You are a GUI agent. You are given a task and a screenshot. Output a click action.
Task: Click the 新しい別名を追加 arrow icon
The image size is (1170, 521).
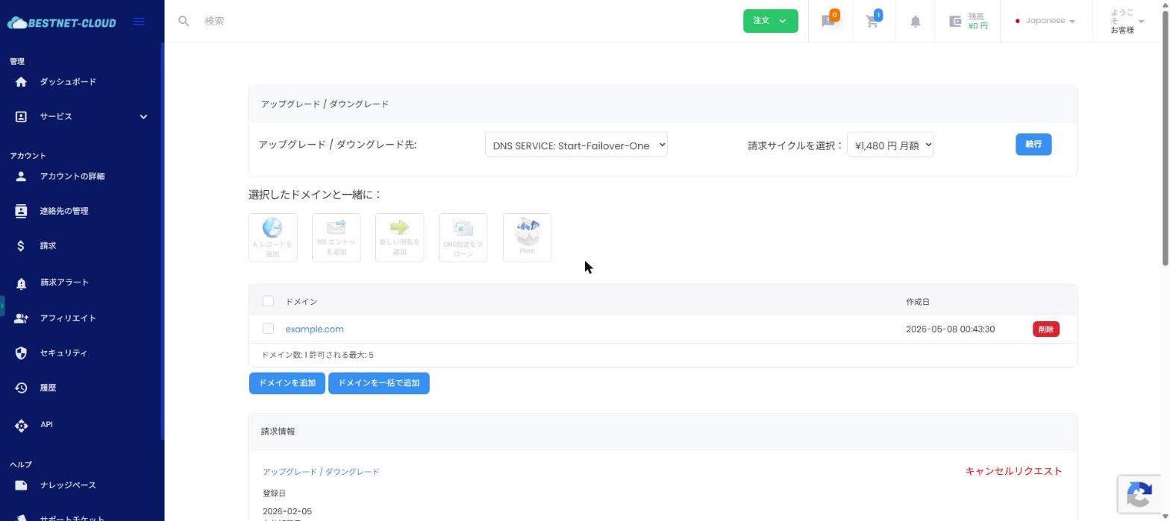tap(399, 238)
